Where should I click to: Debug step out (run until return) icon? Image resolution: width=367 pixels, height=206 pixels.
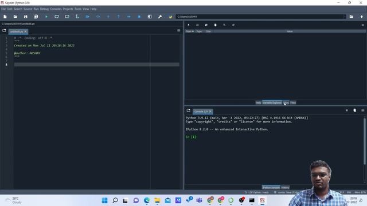119,17
